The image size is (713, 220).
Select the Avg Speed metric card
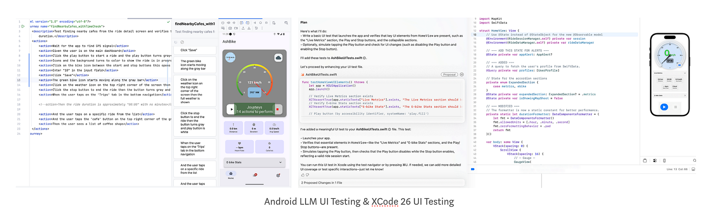275,127
